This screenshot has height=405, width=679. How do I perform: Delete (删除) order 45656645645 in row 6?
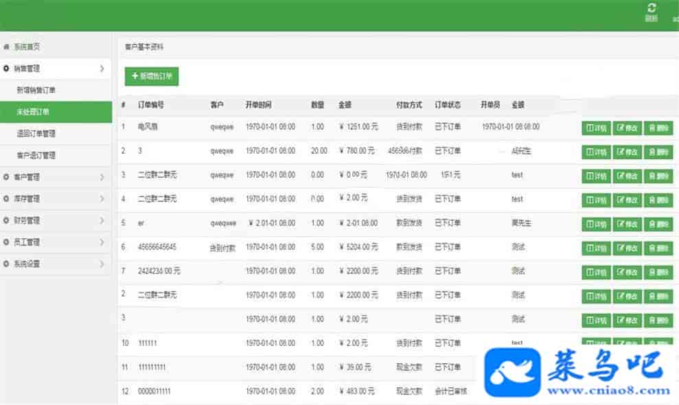point(658,248)
